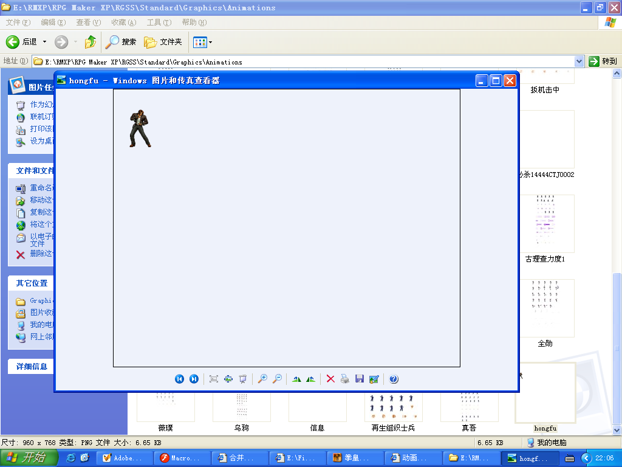Rotate image counterclockwise
This screenshot has width=622, height=467.
(x=311, y=379)
